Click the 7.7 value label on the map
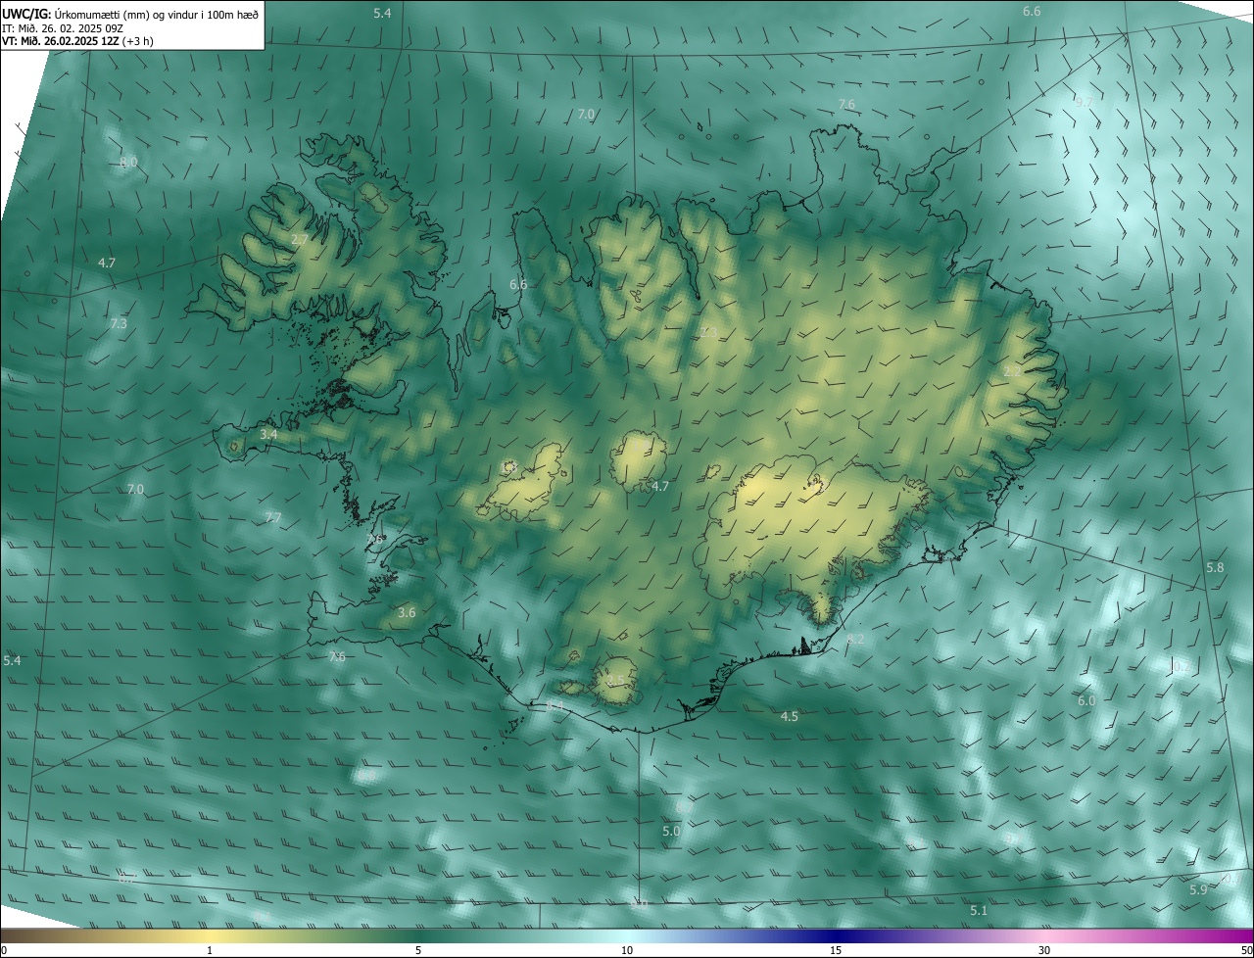Image resolution: width=1254 pixels, height=958 pixels. click(x=273, y=517)
